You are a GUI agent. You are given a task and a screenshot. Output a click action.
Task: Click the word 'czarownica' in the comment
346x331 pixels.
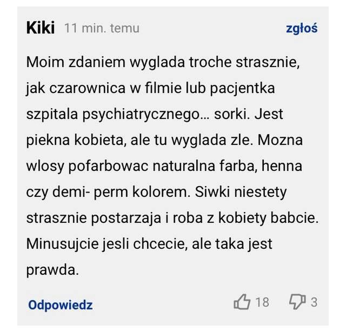88,88
